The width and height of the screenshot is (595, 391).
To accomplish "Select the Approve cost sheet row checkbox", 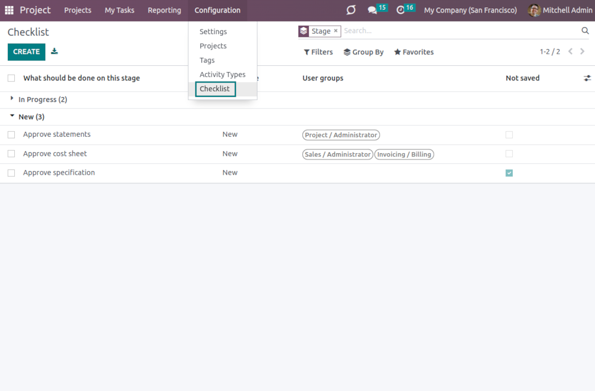I will pyautogui.click(x=12, y=154).
